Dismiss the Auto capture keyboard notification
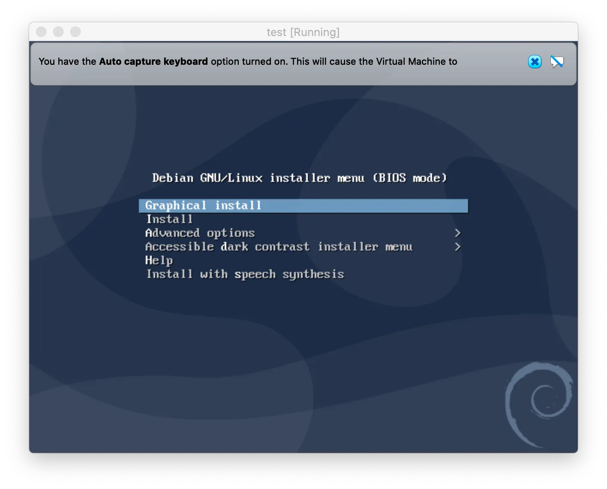Viewport: 607px width, 489px height. coord(535,62)
